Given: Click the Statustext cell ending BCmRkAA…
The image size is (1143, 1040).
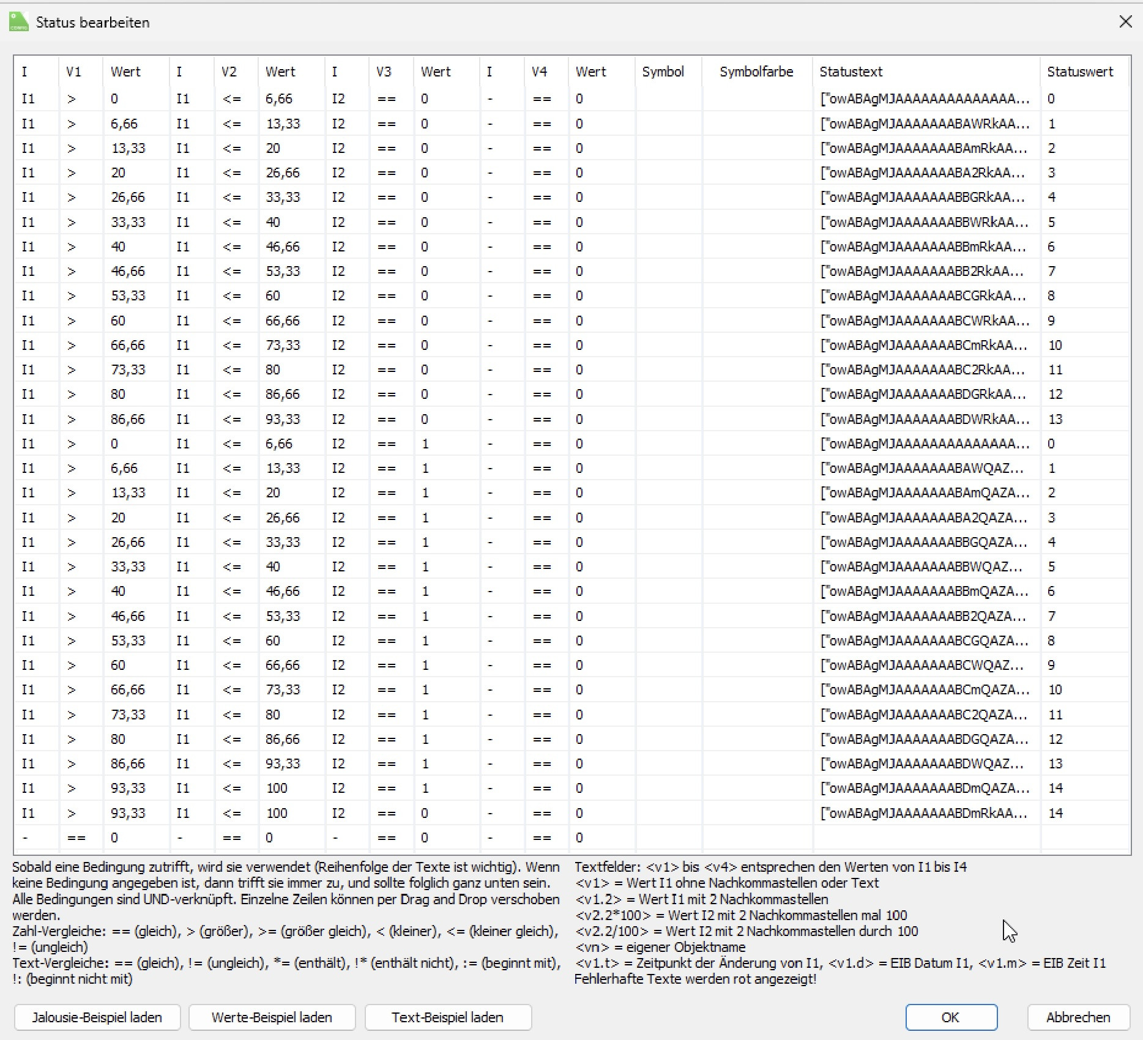Looking at the screenshot, I should pos(926,345).
